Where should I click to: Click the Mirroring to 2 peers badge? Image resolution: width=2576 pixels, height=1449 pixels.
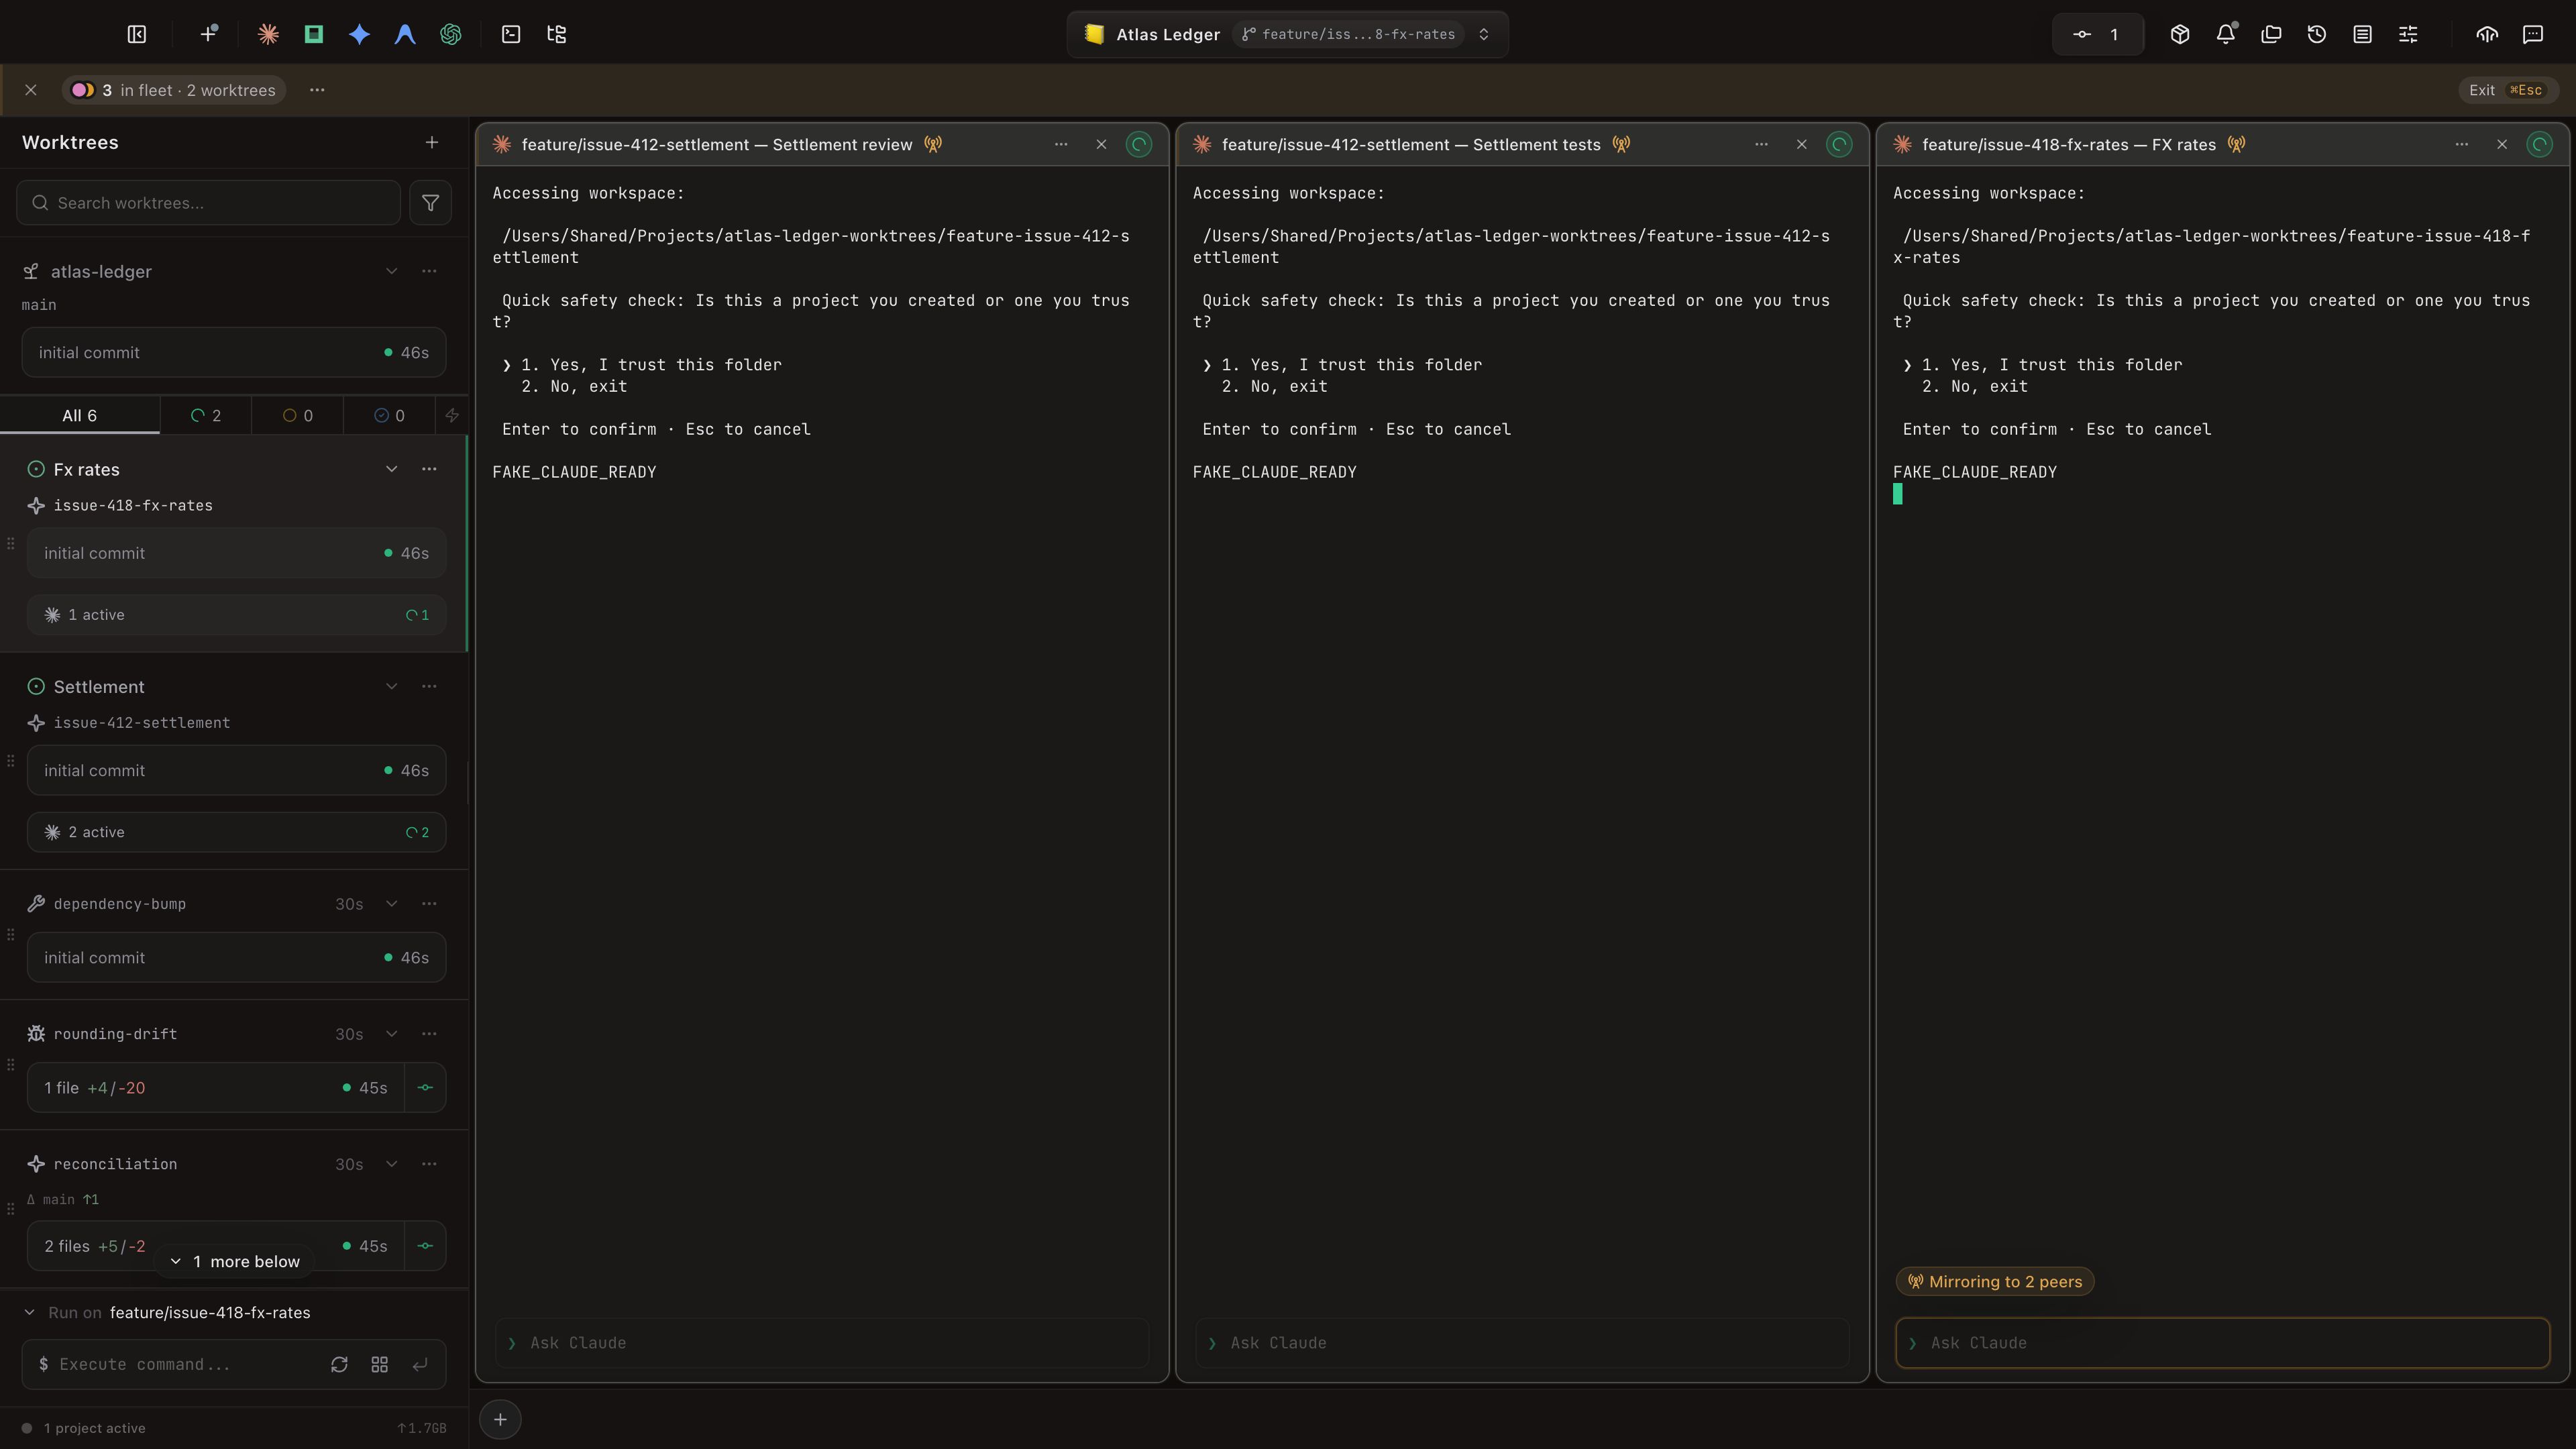(1995, 1282)
